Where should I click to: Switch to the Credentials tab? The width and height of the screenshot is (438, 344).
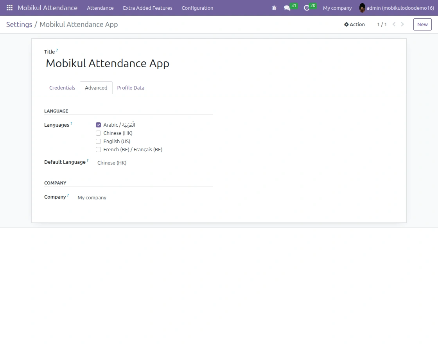tap(62, 88)
